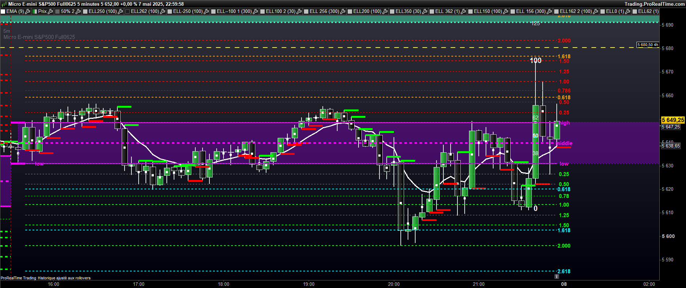Click the ELL-250 (100) wrench icon
686x288 pixels.
[x=207, y=11]
